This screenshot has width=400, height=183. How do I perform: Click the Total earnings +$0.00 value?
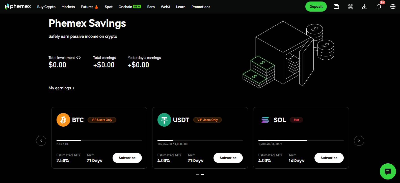click(104, 65)
